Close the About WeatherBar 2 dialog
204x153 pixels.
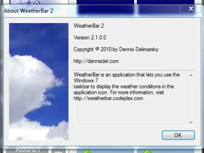(x=191, y=9)
